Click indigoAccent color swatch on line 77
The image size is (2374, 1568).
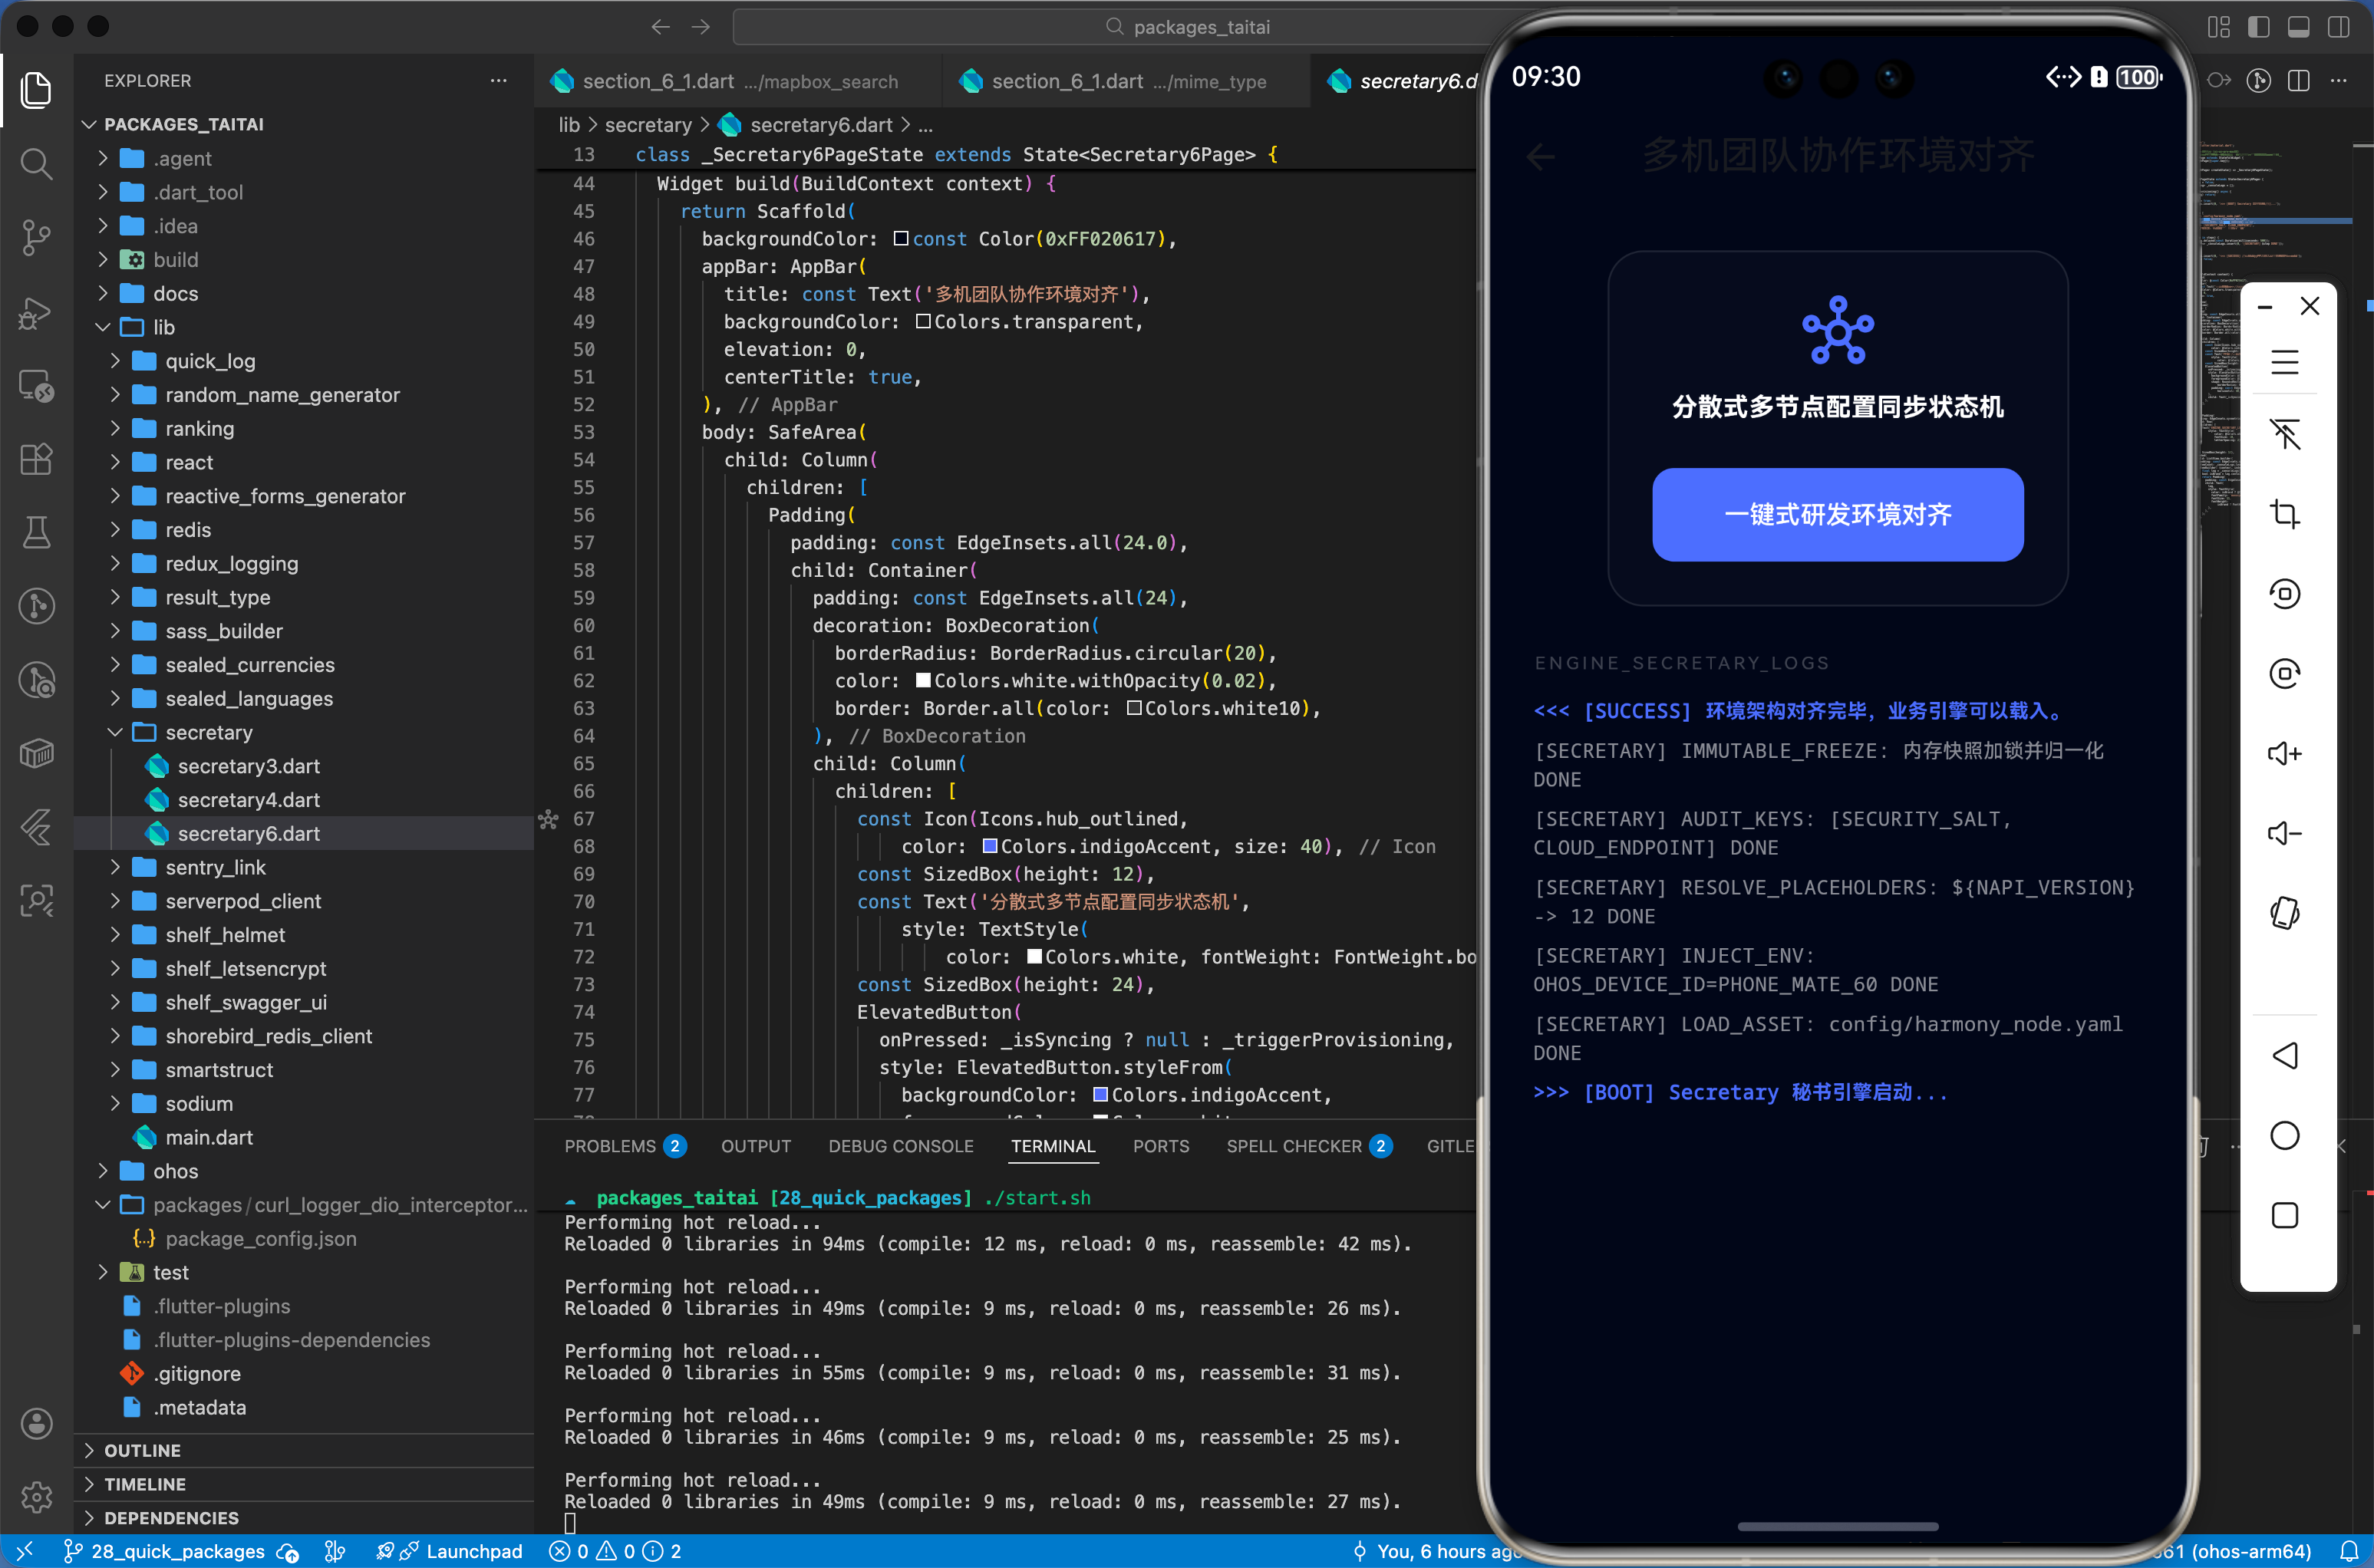click(1100, 1095)
